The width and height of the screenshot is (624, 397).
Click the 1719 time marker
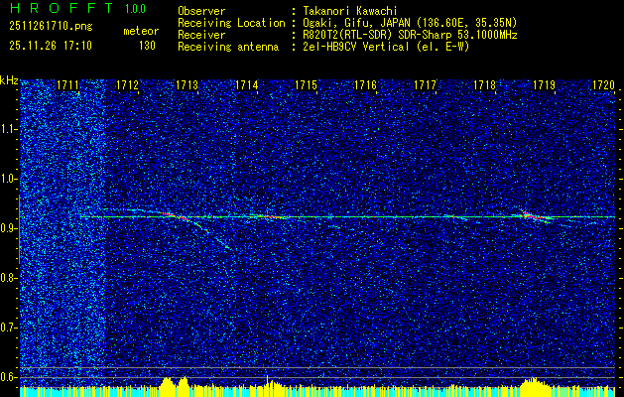544,85
